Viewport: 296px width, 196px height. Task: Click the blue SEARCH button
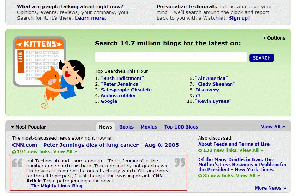(261, 58)
